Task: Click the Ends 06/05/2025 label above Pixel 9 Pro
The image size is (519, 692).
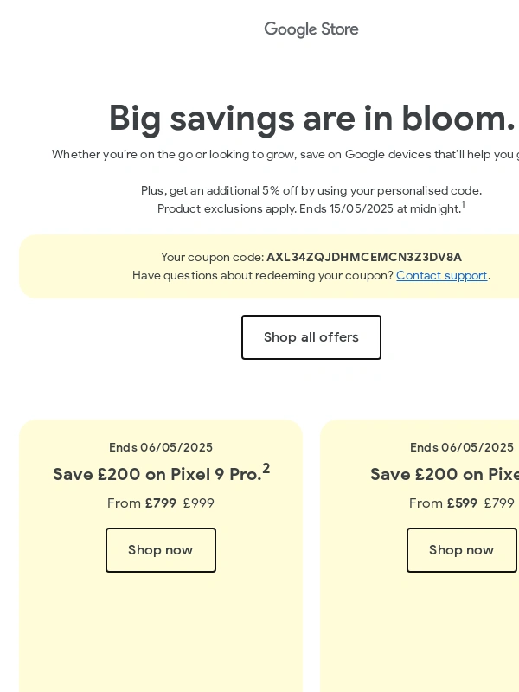Action: click(161, 447)
